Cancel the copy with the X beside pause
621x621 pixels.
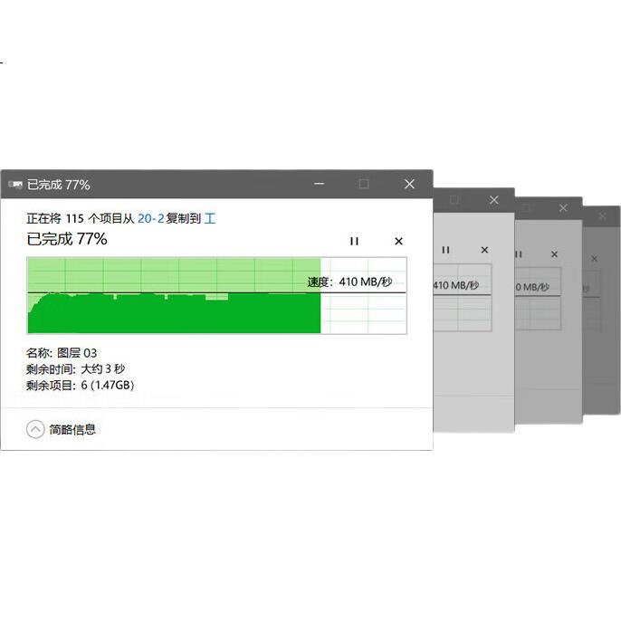pos(399,241)
